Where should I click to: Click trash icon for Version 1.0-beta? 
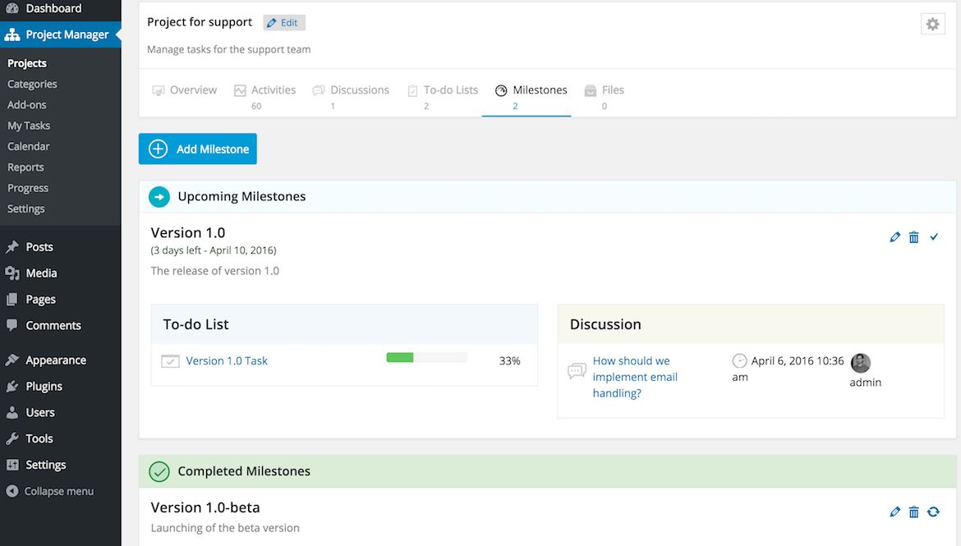click(914, 512)
